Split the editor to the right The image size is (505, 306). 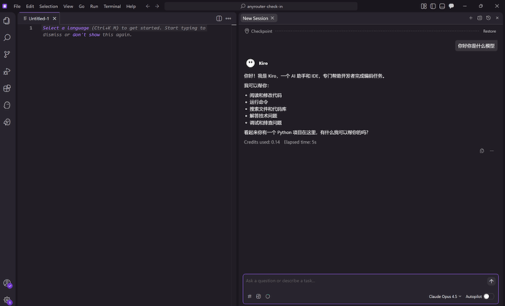[x=219, y=18]
